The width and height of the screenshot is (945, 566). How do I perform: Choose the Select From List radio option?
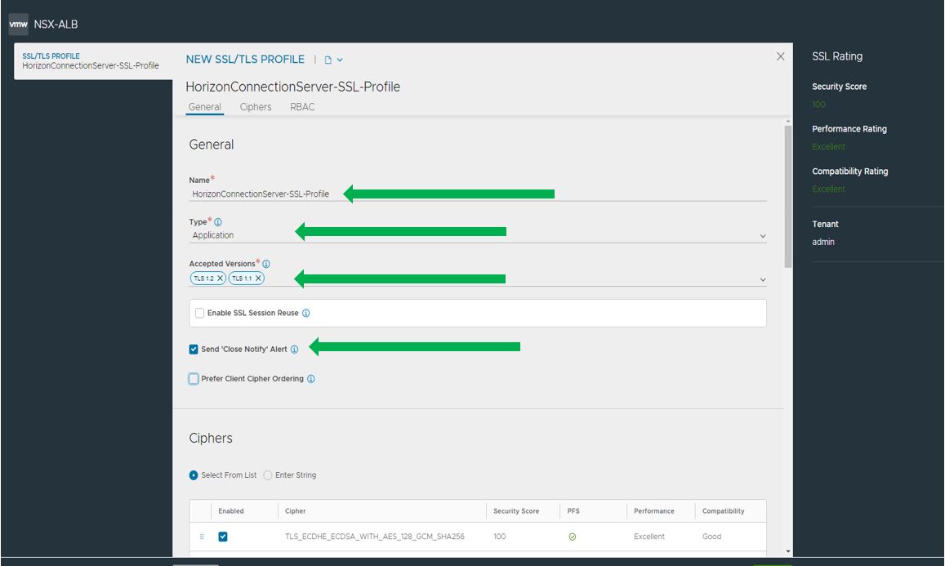point(194,475)
